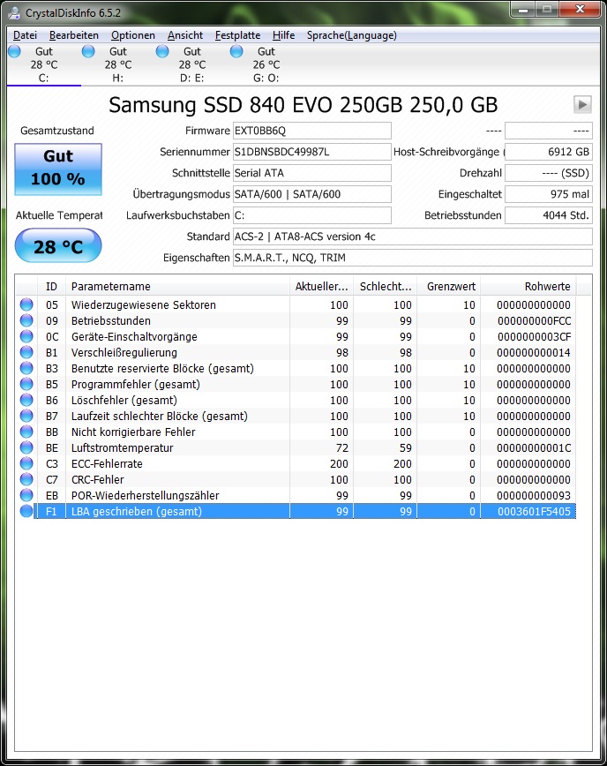Click the Firmware field EXT0BB6Q

[x=312, y=131]
